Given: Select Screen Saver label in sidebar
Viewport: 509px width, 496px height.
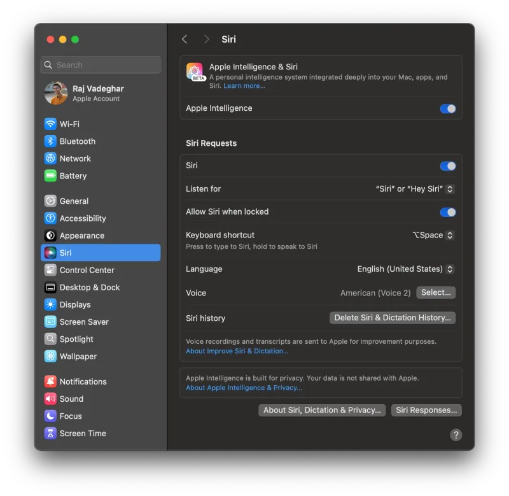Looking at the screenshot, I should 84,322.
